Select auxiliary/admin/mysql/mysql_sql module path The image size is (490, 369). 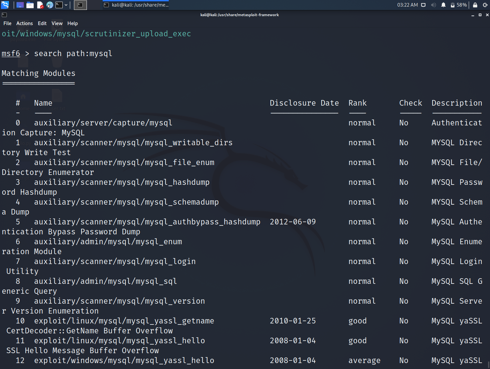106,281
